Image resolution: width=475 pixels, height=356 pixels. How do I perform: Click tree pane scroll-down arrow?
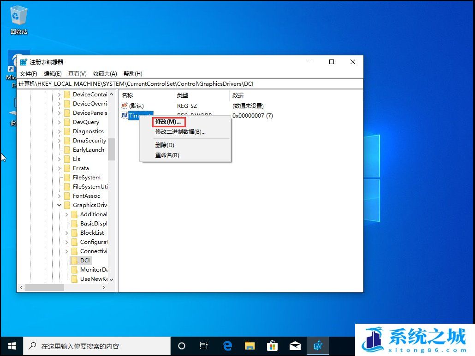(x=112, y=279)
